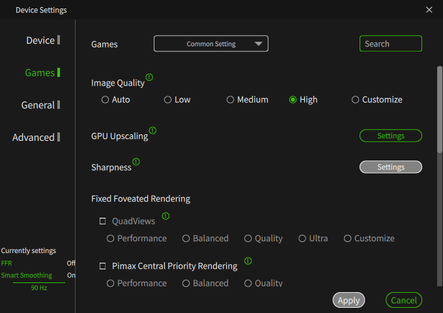Screen dimensions: 443x313
Task: Select Customize image quality option
Action: tap(355, 100)
